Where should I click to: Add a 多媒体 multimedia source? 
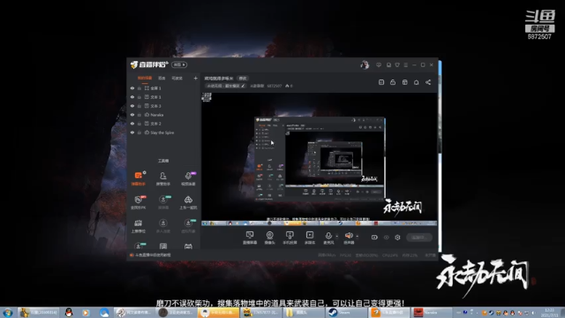point(310,238)
